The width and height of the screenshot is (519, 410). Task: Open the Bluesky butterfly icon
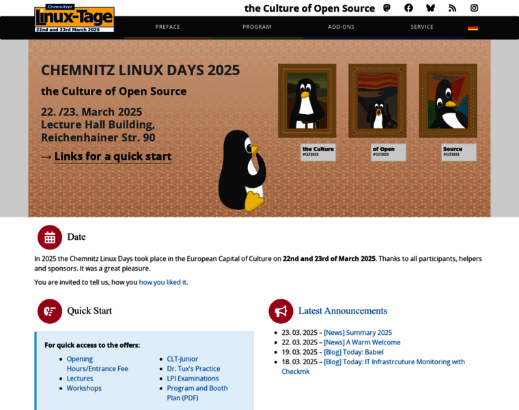pos(430,8)
